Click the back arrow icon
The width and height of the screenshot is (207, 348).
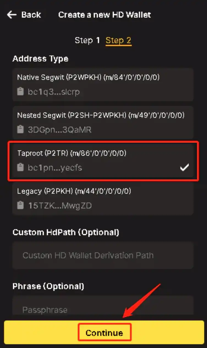coord(12,15)
